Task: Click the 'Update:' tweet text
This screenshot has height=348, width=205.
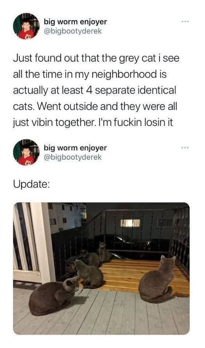Action: (x=31, y=184)
